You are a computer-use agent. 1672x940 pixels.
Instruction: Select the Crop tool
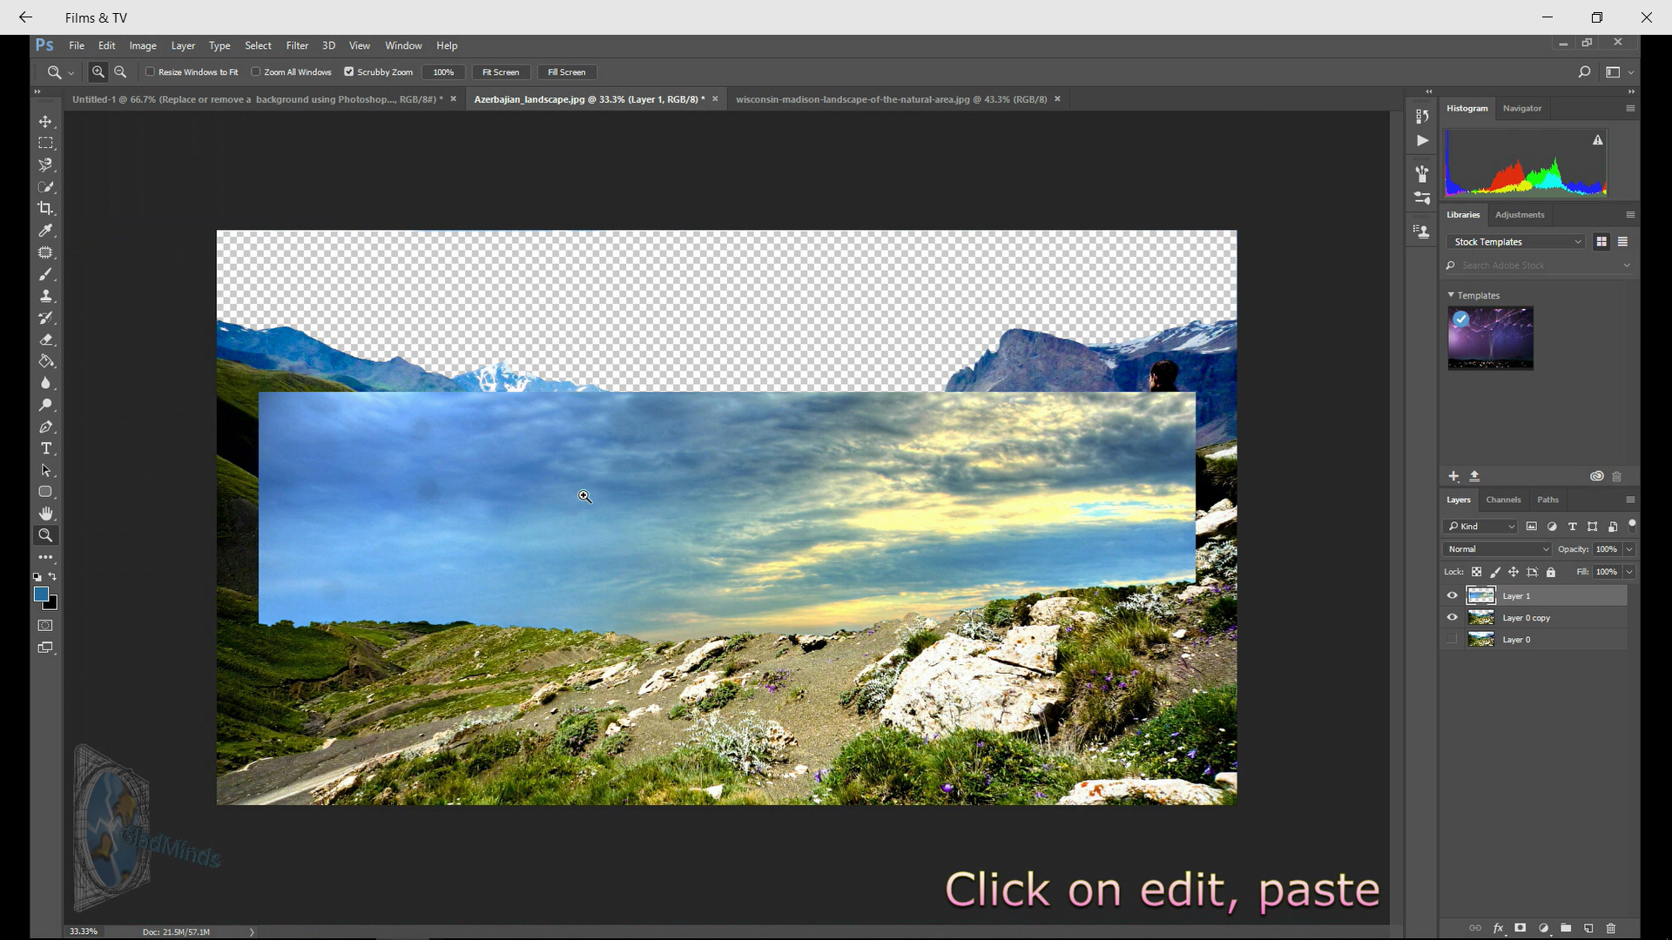click(46, 208)
